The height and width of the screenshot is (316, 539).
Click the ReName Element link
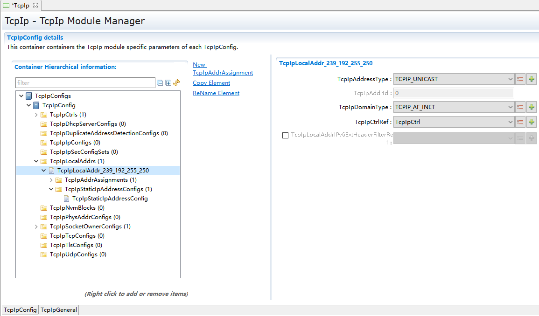pos(216,93)
